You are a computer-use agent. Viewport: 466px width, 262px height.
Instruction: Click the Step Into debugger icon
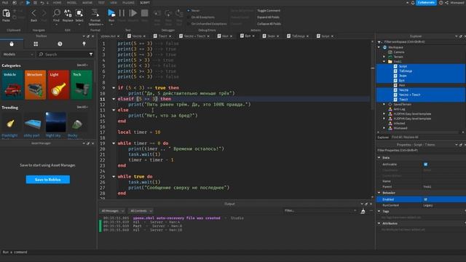click(157, 13)
